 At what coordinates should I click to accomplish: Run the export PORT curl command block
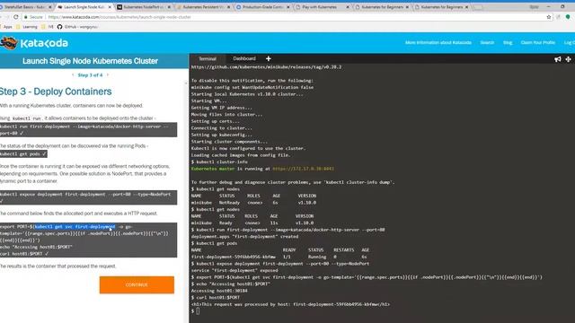pos(88,240)
